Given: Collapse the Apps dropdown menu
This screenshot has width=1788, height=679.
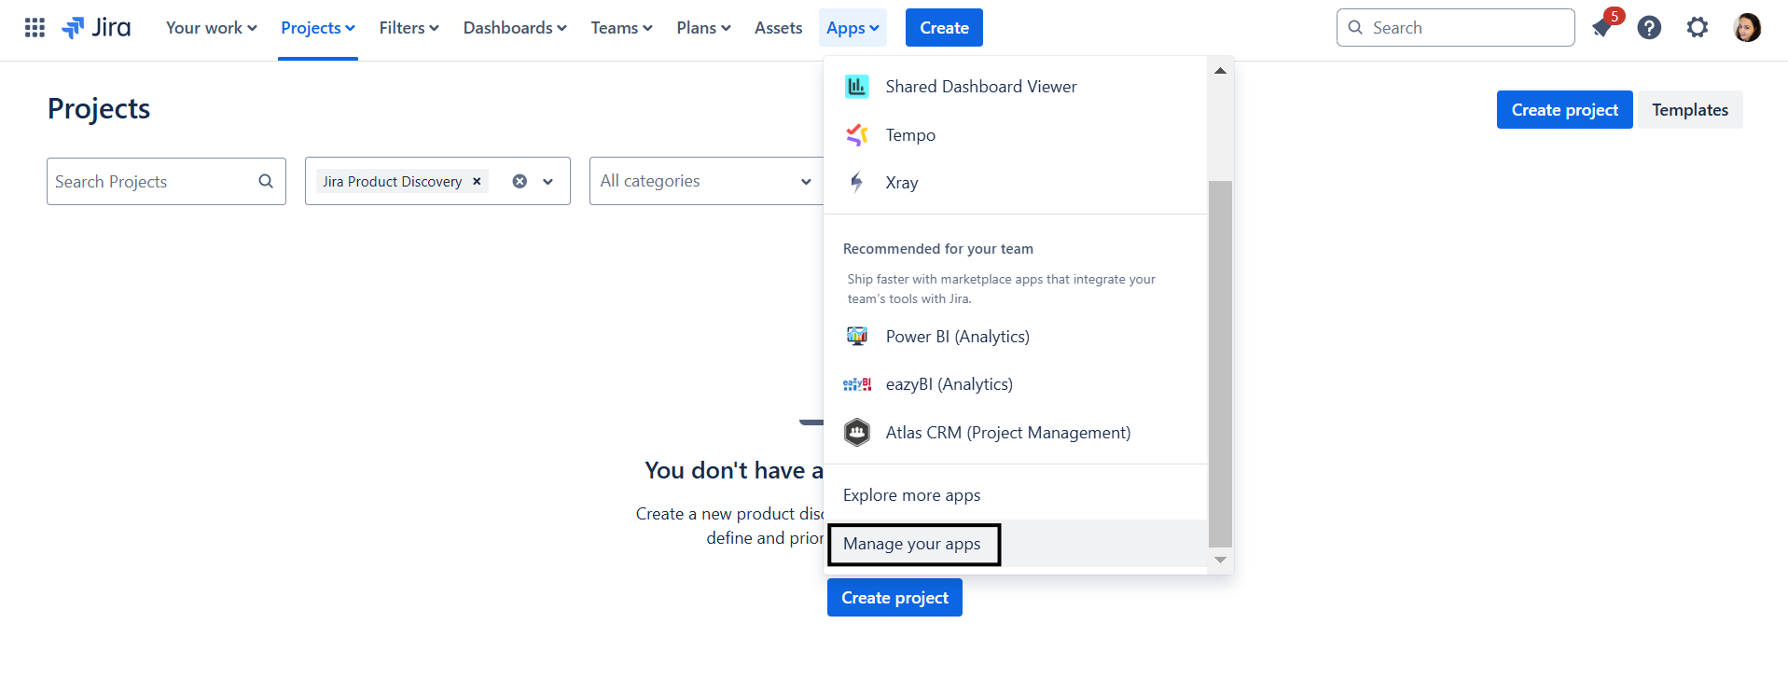Looking at the screenshot, I should [x=852, y=28].
